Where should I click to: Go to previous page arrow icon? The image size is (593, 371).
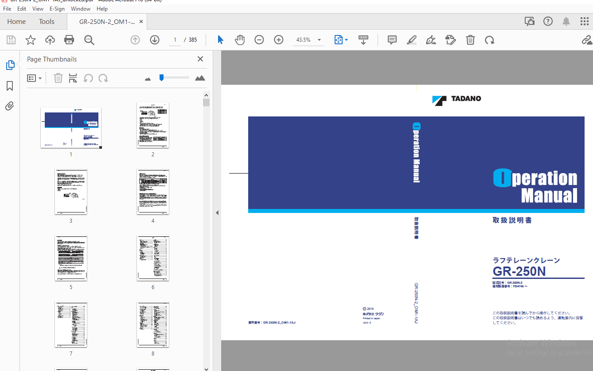(x=135, y=40)
